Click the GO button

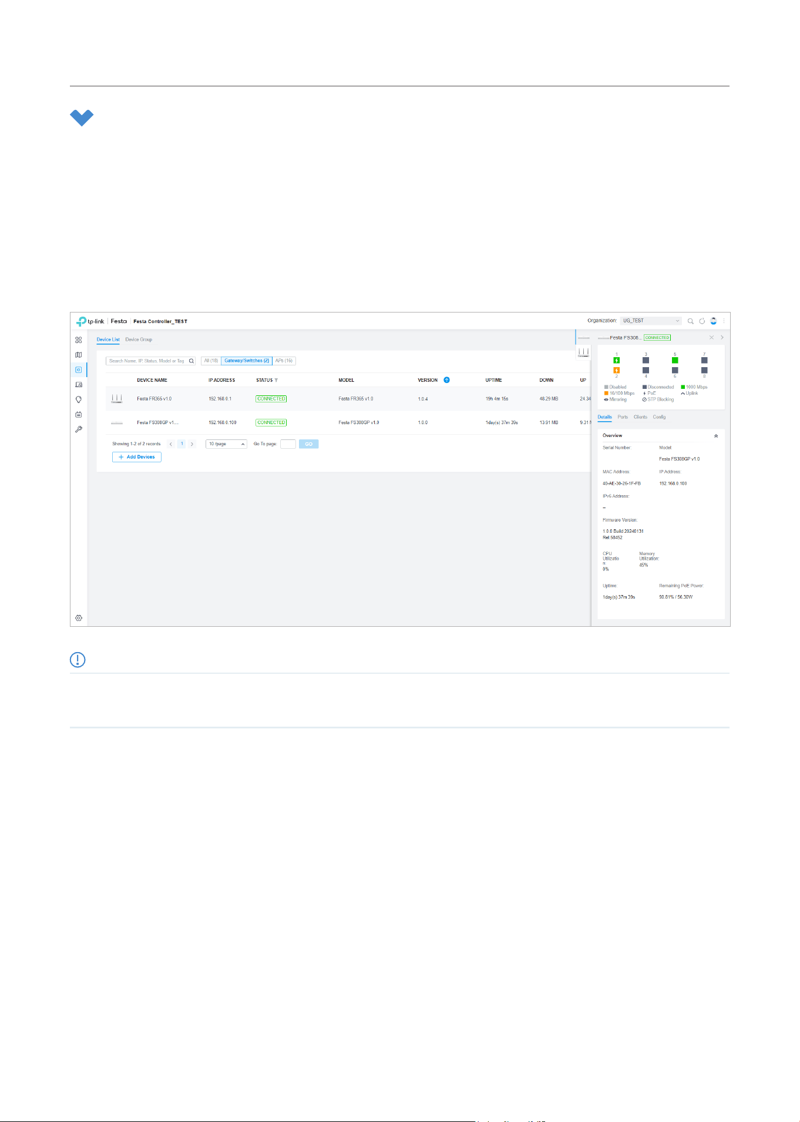coord(309,444)
